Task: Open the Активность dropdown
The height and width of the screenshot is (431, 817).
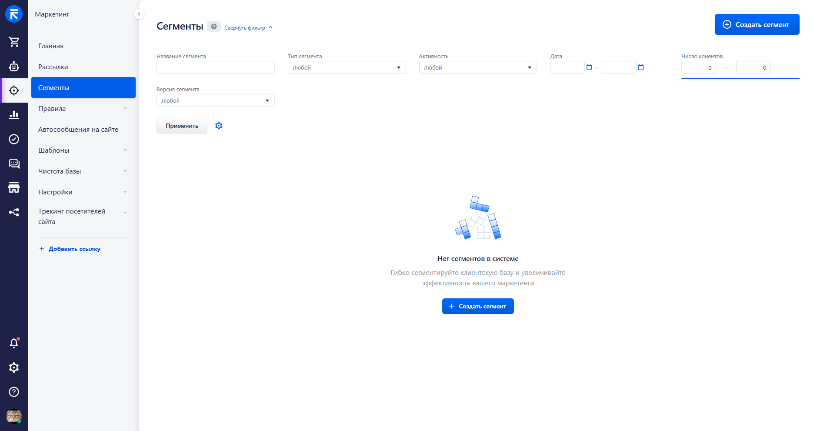Action: (x=477, y=67)
